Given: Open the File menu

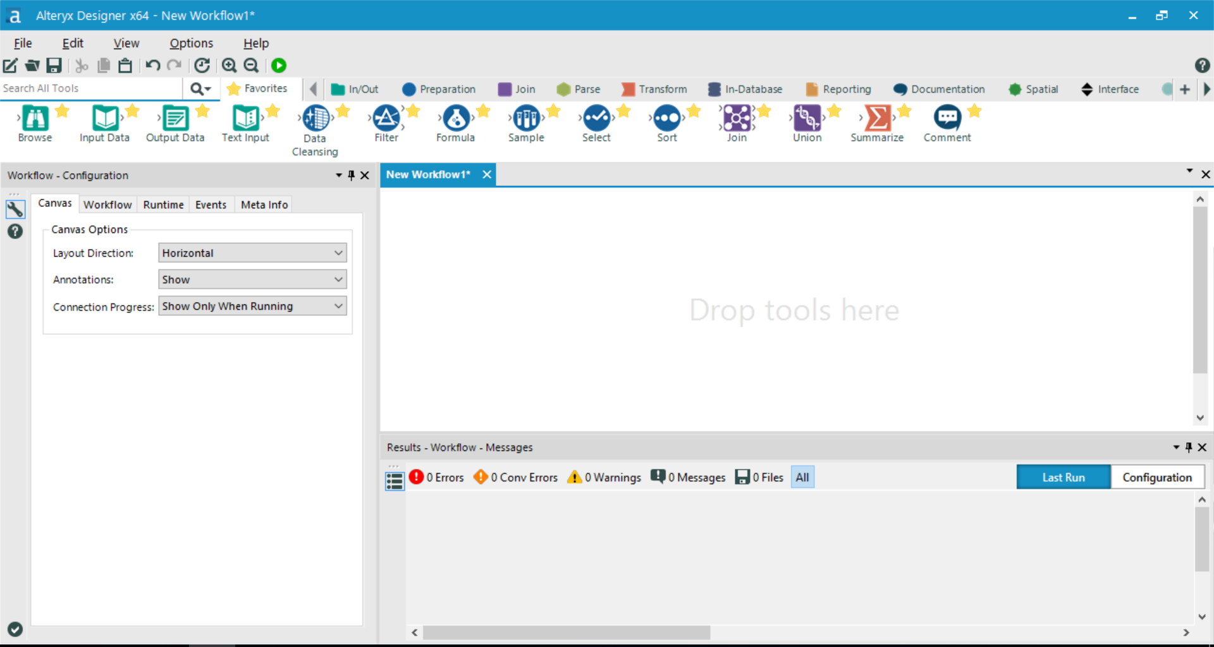Looking at the screenshot, I should tap(23, 43).
